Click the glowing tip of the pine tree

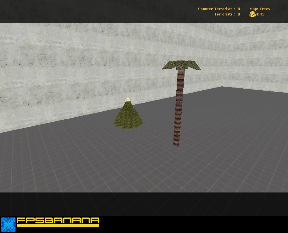128,99
